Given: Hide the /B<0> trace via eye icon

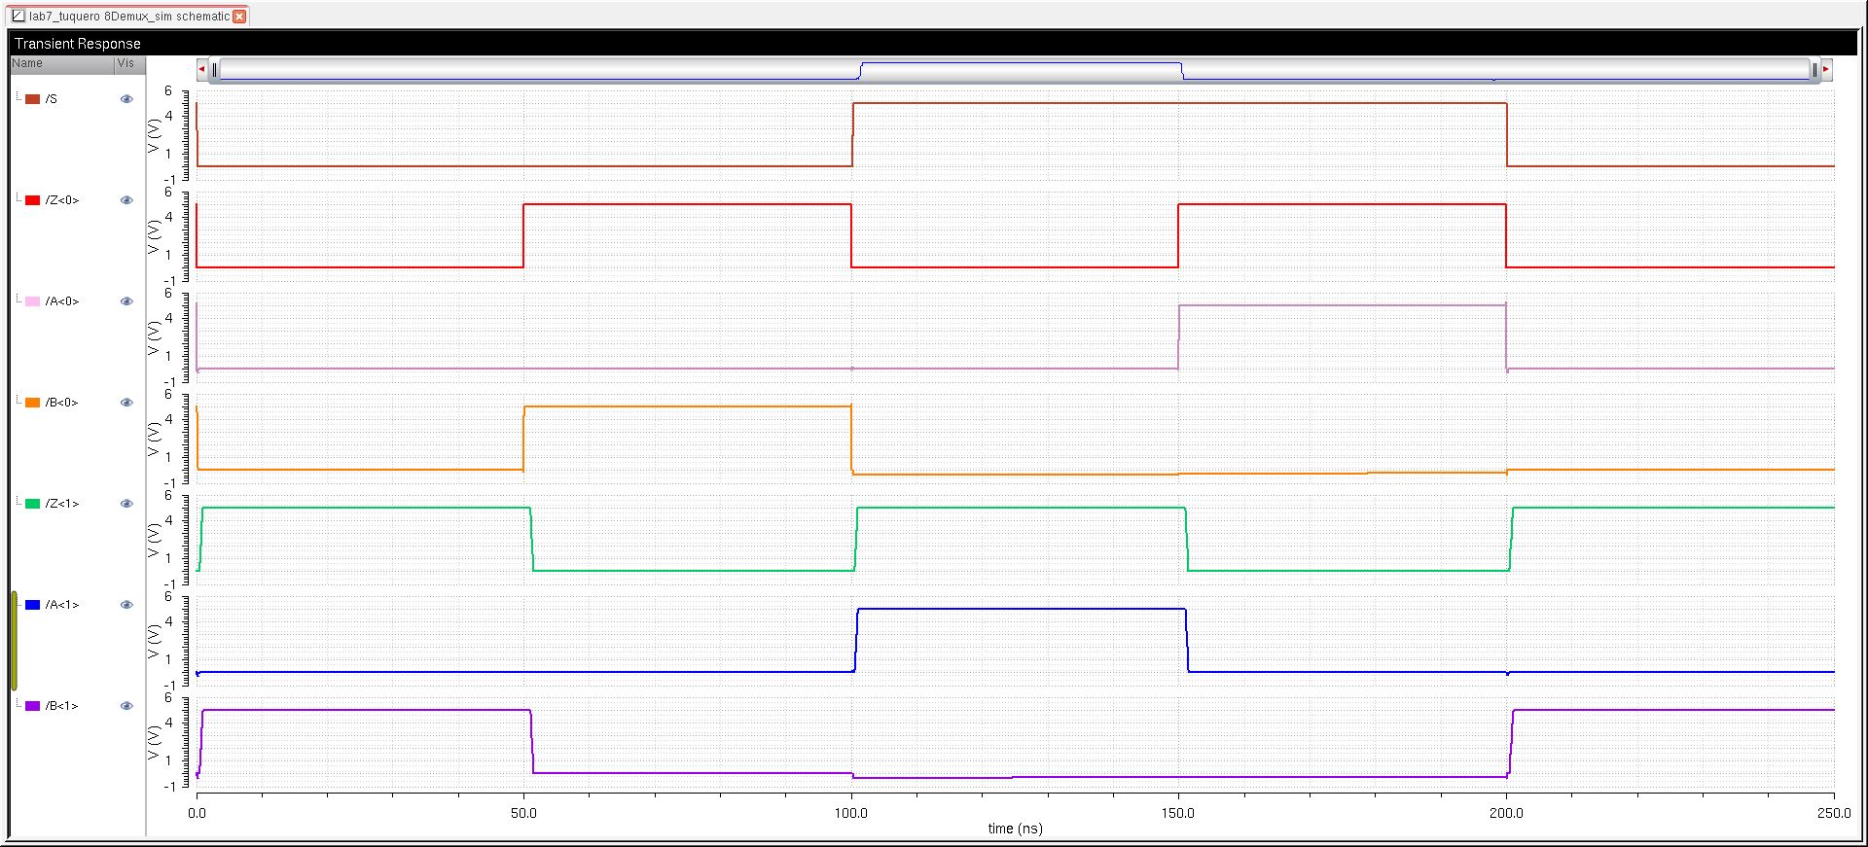Looking at the screenshot, I should pos(126,403).
